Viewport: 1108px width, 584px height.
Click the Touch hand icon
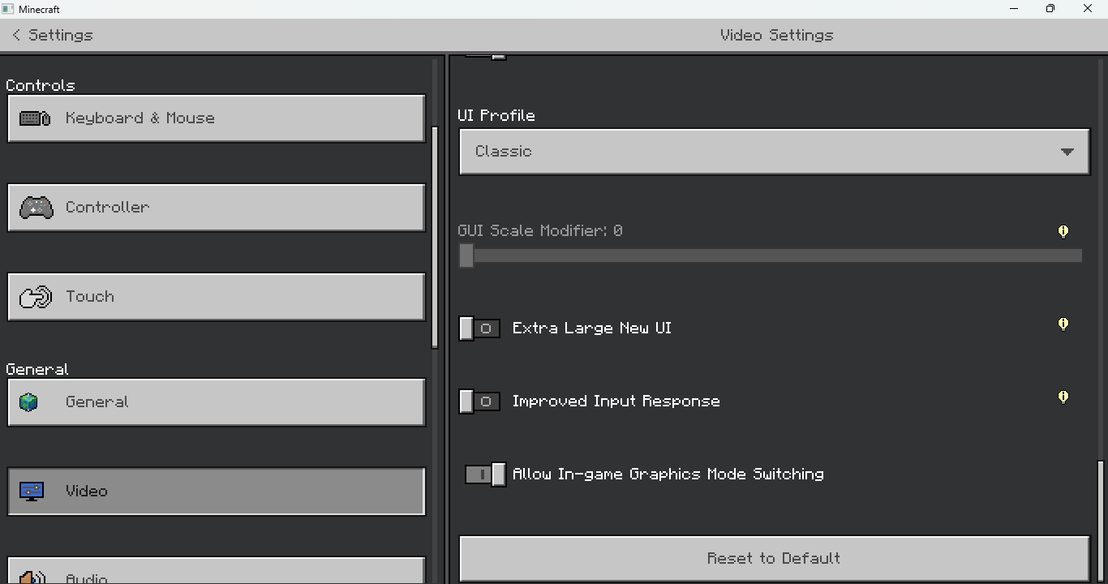36,297
